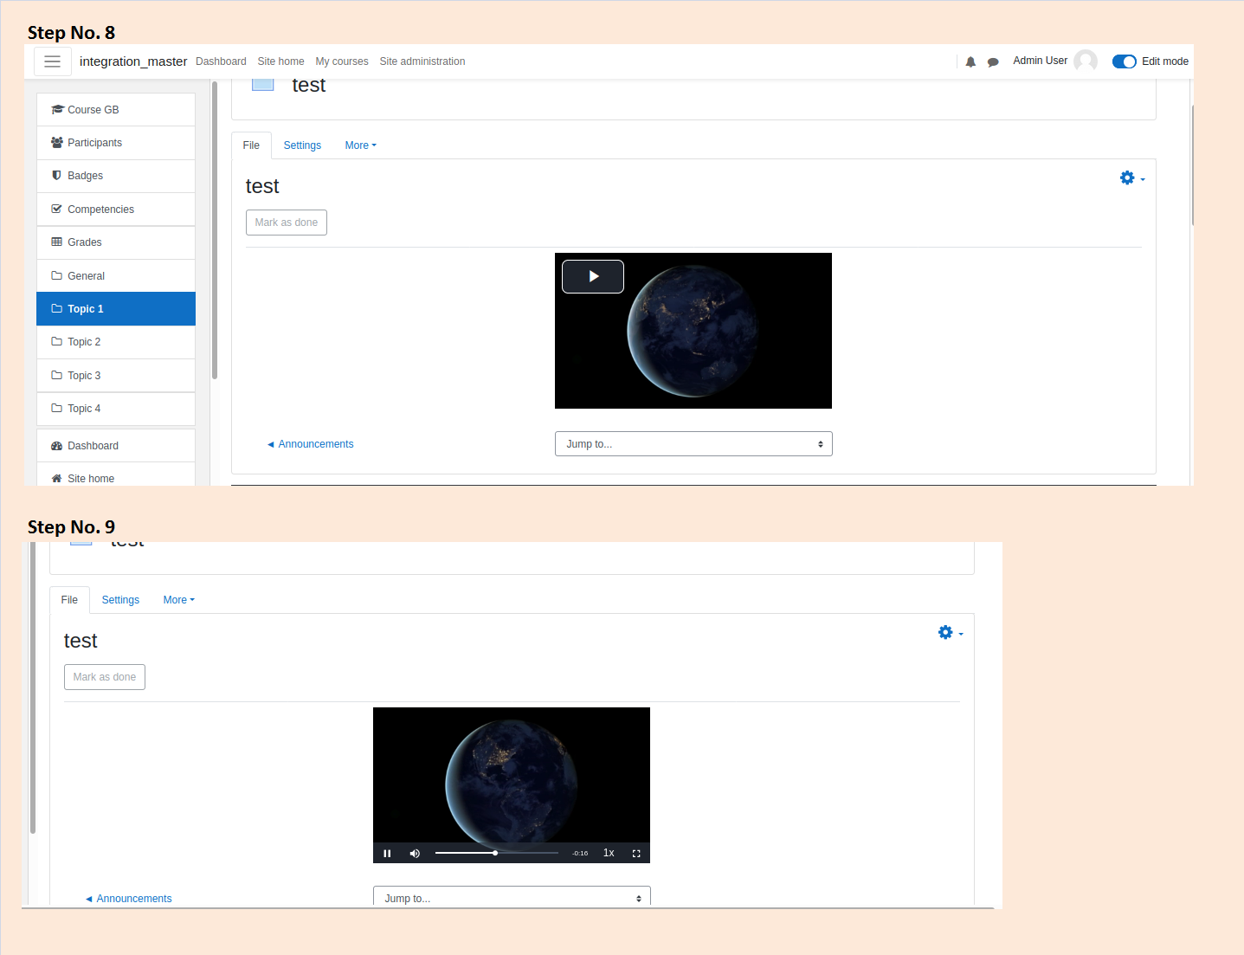Expand the More menu in step 9
The height and width of the screenshot is (955, 1244).
[x=178, y=600]
